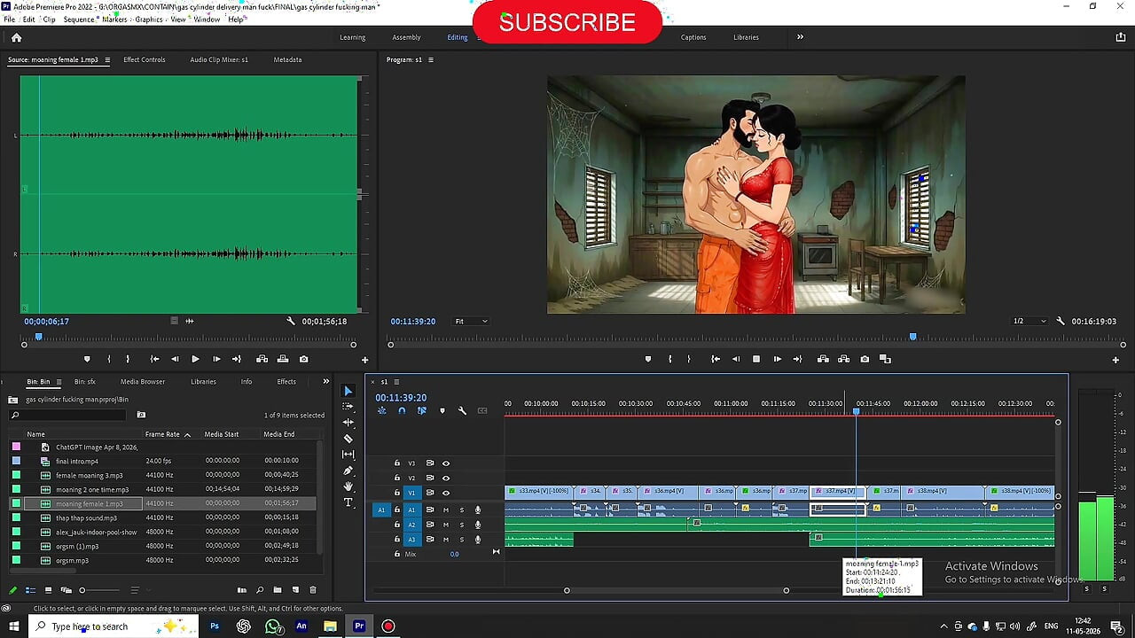Toggle track output eye for V2
This screenshot has height=638, width=1135.
coord(446,478)
